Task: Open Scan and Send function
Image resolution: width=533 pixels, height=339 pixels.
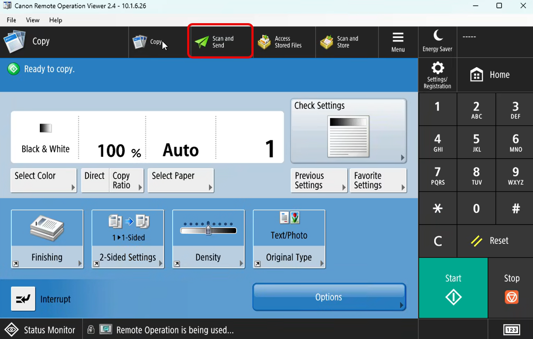Action: [220, 42]
